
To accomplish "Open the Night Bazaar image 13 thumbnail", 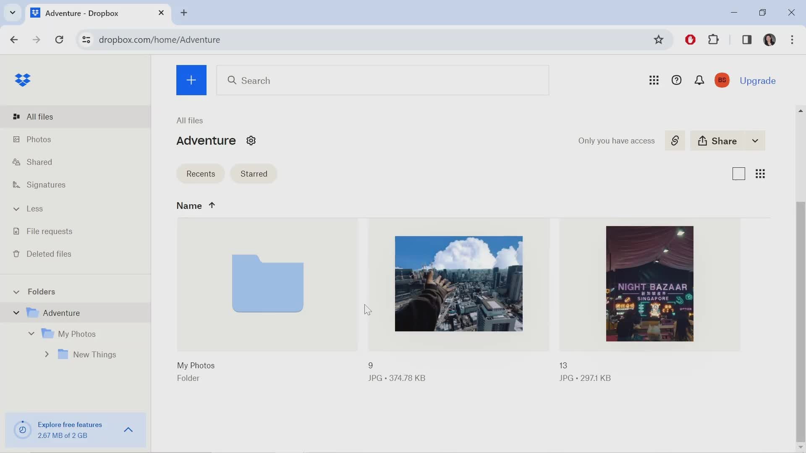I will pos(649,284).
